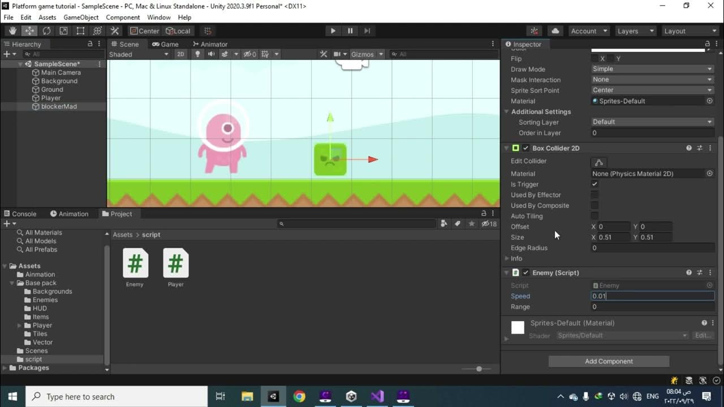Click the Step frame button
Image resolution: width=724 pixels, height=407 pixels.
coord(367,31)
